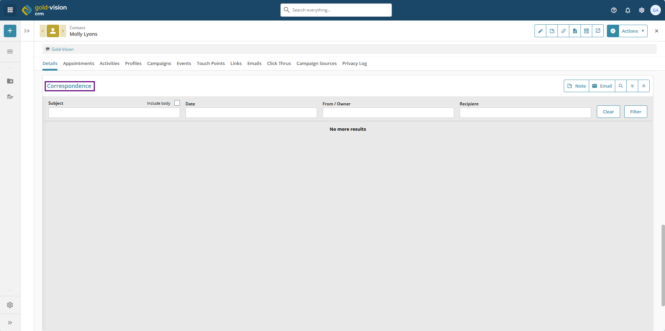The image size is (665, 331).
Task: Click the circled plus Actions icon
Action: click(x=613, y=31)
